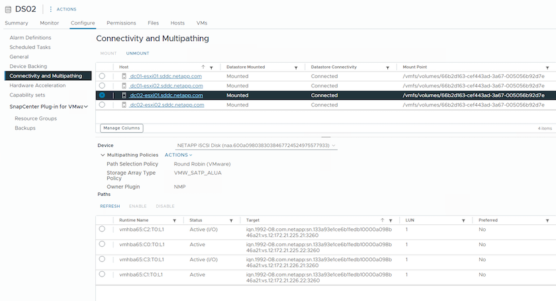Click the Mount Point column filter icon
Screen dimensions: 556x301
tap(547, 67)
